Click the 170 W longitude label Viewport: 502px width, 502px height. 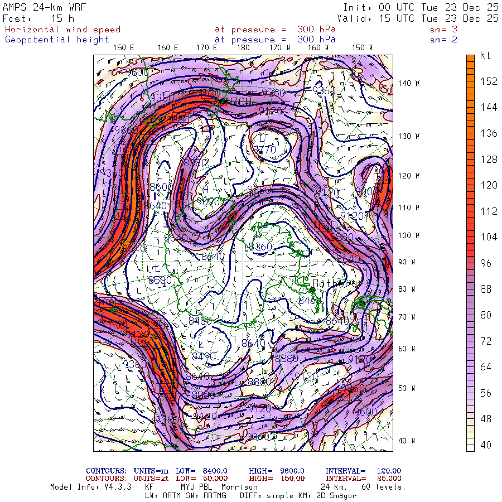click(x=279, y=48)
